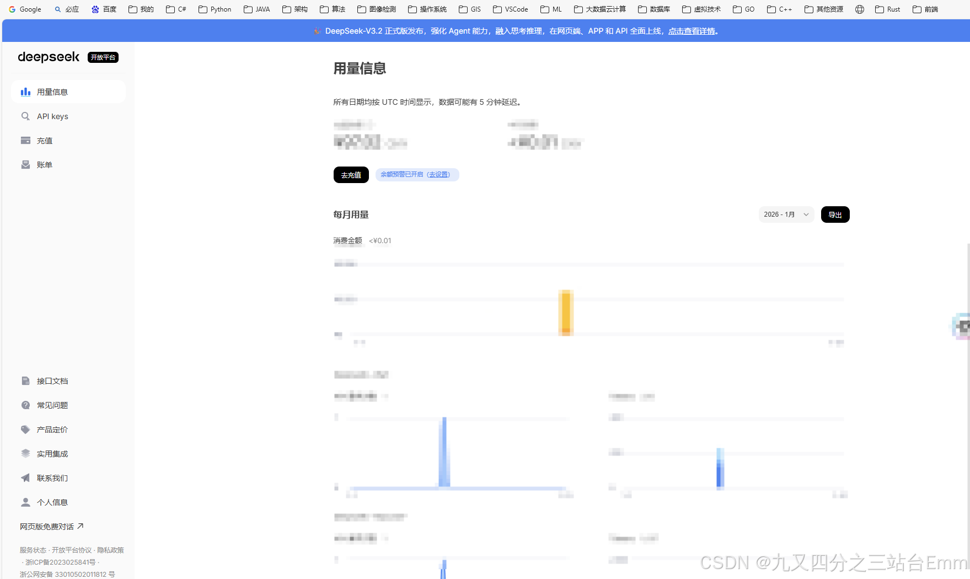Screen dimensions: 970x579
Task: Open the 架构 bookmark folder
Action: pos(295,9)
